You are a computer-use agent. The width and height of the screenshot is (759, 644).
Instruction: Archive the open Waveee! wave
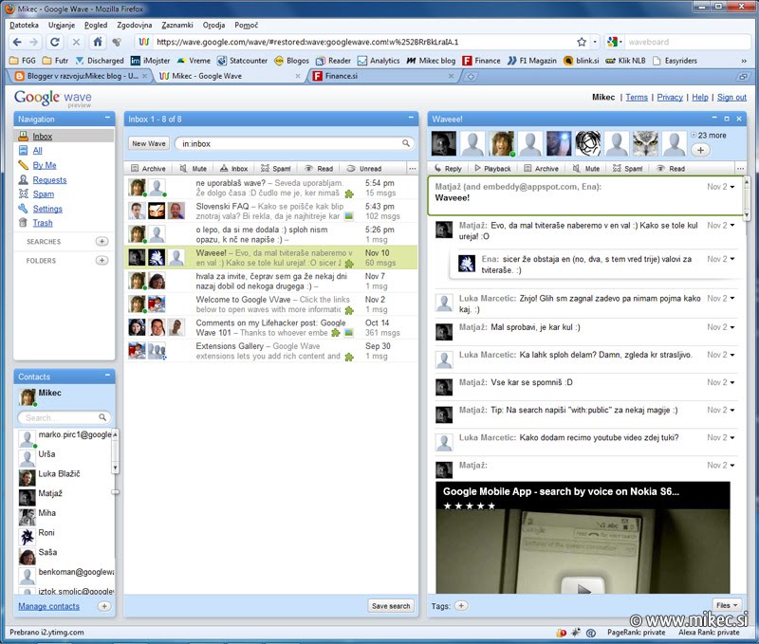pos(541,169)
